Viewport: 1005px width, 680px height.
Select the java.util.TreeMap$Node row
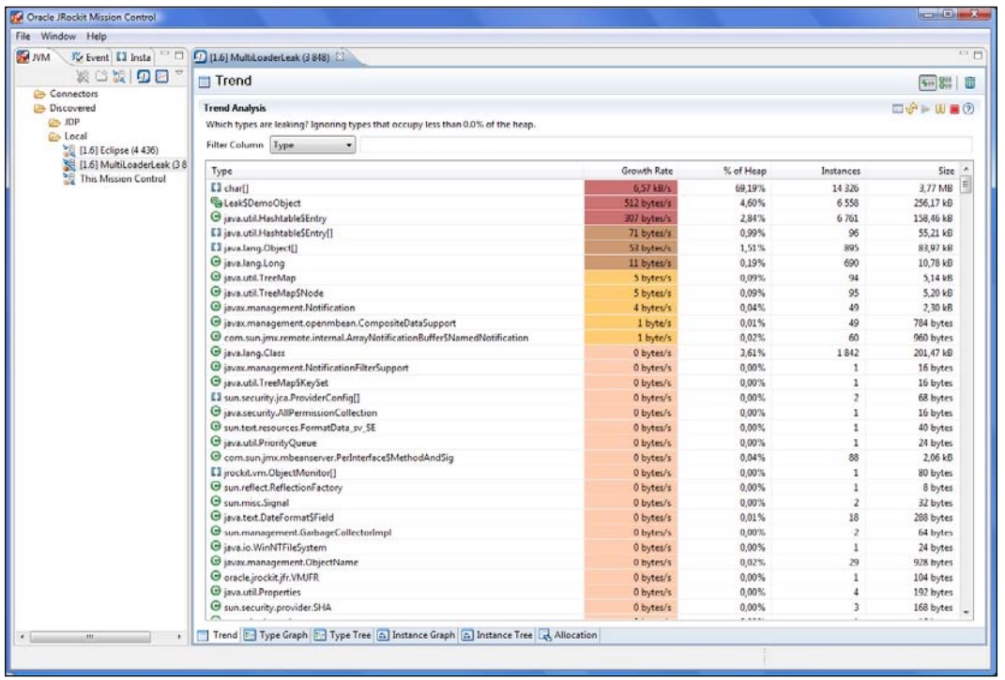(x=584, y=293)
